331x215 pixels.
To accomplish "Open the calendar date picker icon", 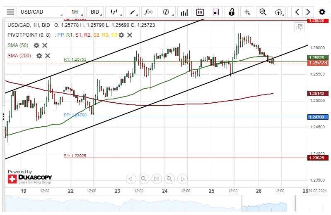I will (200, 12).
